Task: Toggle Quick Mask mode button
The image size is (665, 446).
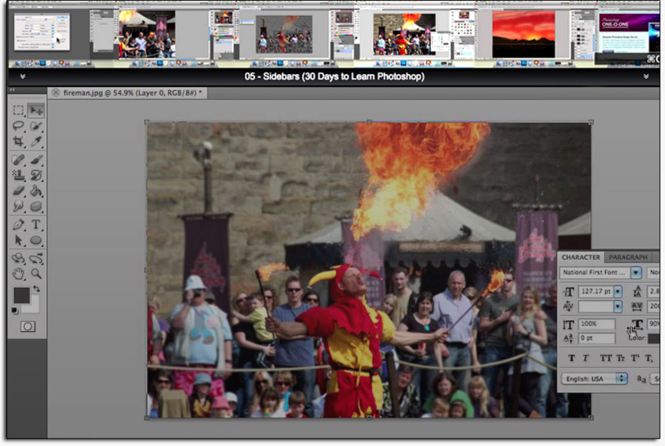Action: pyautogui.click(x=27, y=326)
